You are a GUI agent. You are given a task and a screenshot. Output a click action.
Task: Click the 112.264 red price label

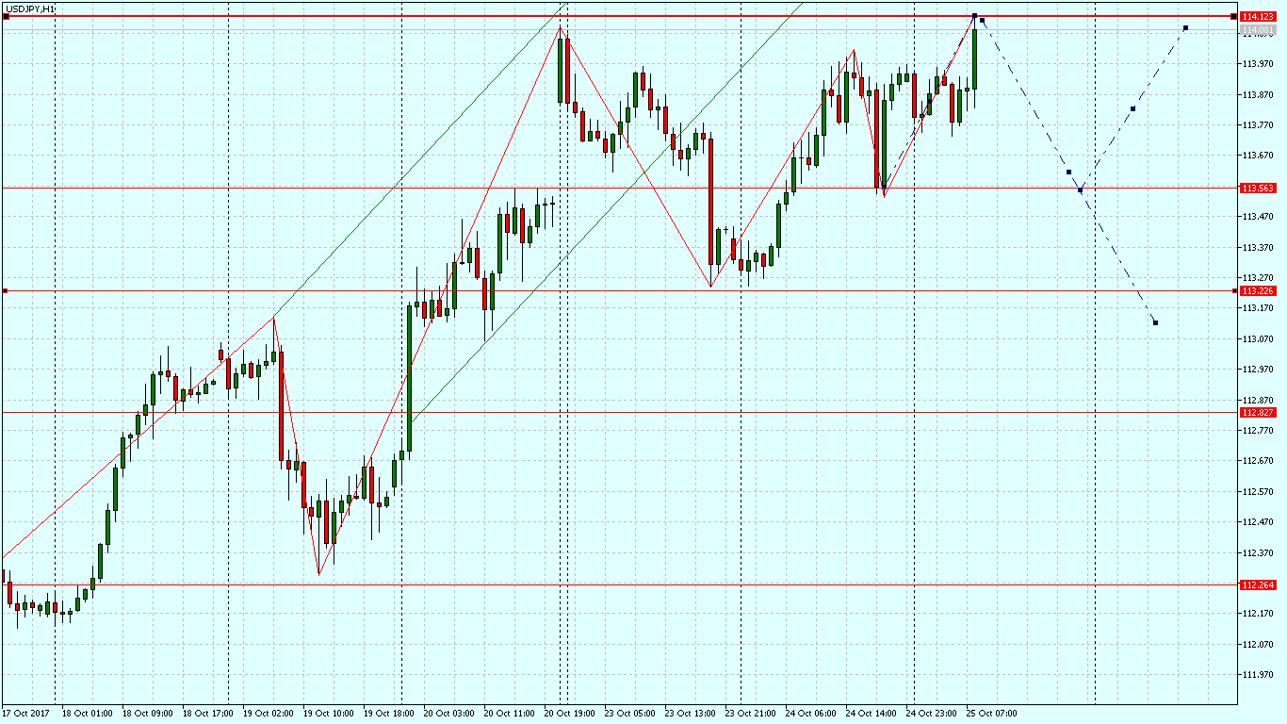[1258, 584]
